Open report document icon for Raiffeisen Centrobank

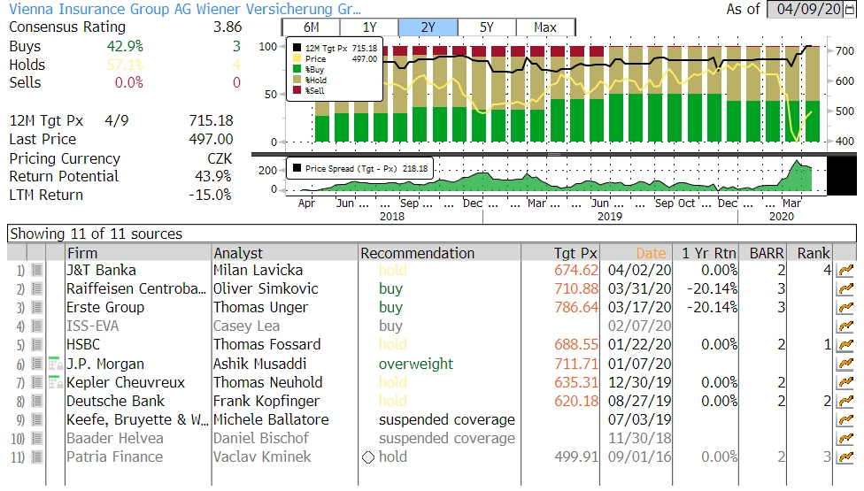click(x=37, y=289)
